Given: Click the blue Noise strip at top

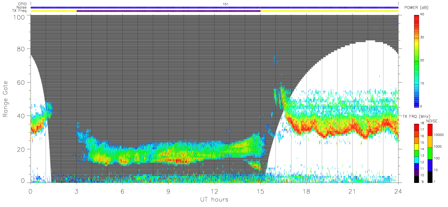Looking at the screenshot, I should pos(215,7).
